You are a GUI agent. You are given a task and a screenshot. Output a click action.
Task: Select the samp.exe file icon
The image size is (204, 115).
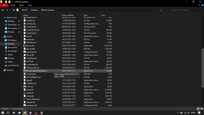25,93
